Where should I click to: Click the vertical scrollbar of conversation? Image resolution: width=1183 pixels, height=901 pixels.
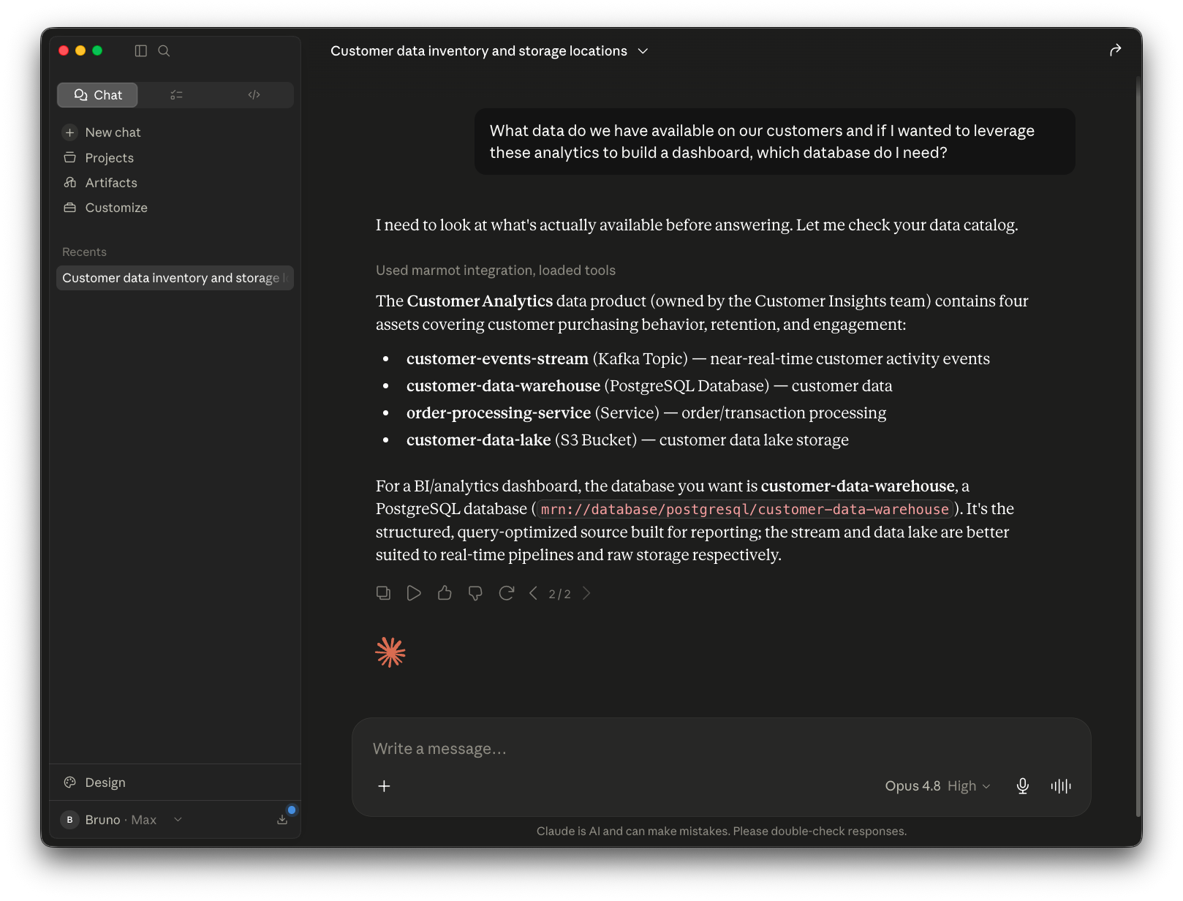tap(1138, 446)
